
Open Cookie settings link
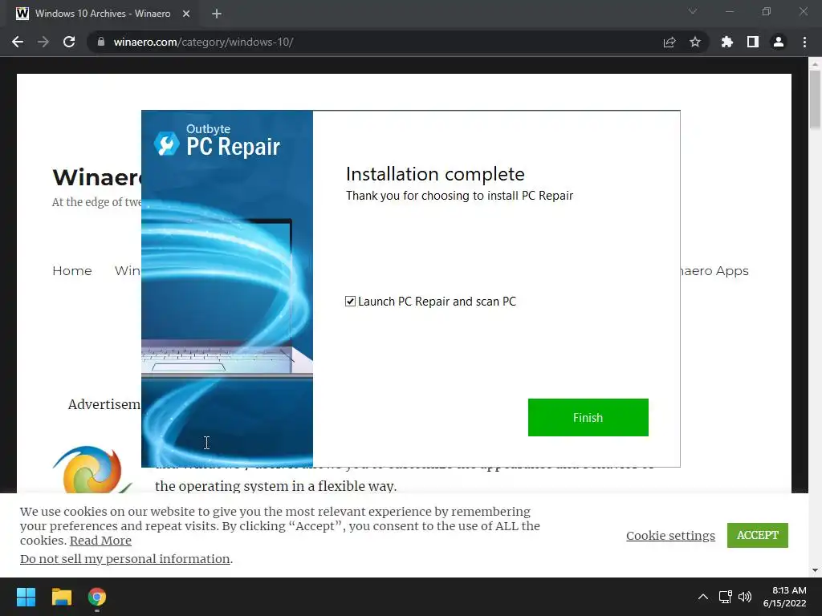[x=670, y=535]
